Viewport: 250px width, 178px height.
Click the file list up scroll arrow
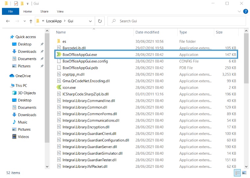coord(246,31)
